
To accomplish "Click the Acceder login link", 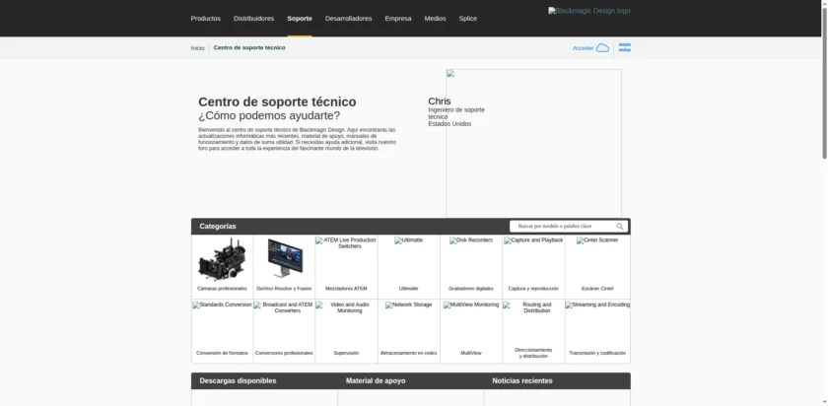I will [583, 48].
